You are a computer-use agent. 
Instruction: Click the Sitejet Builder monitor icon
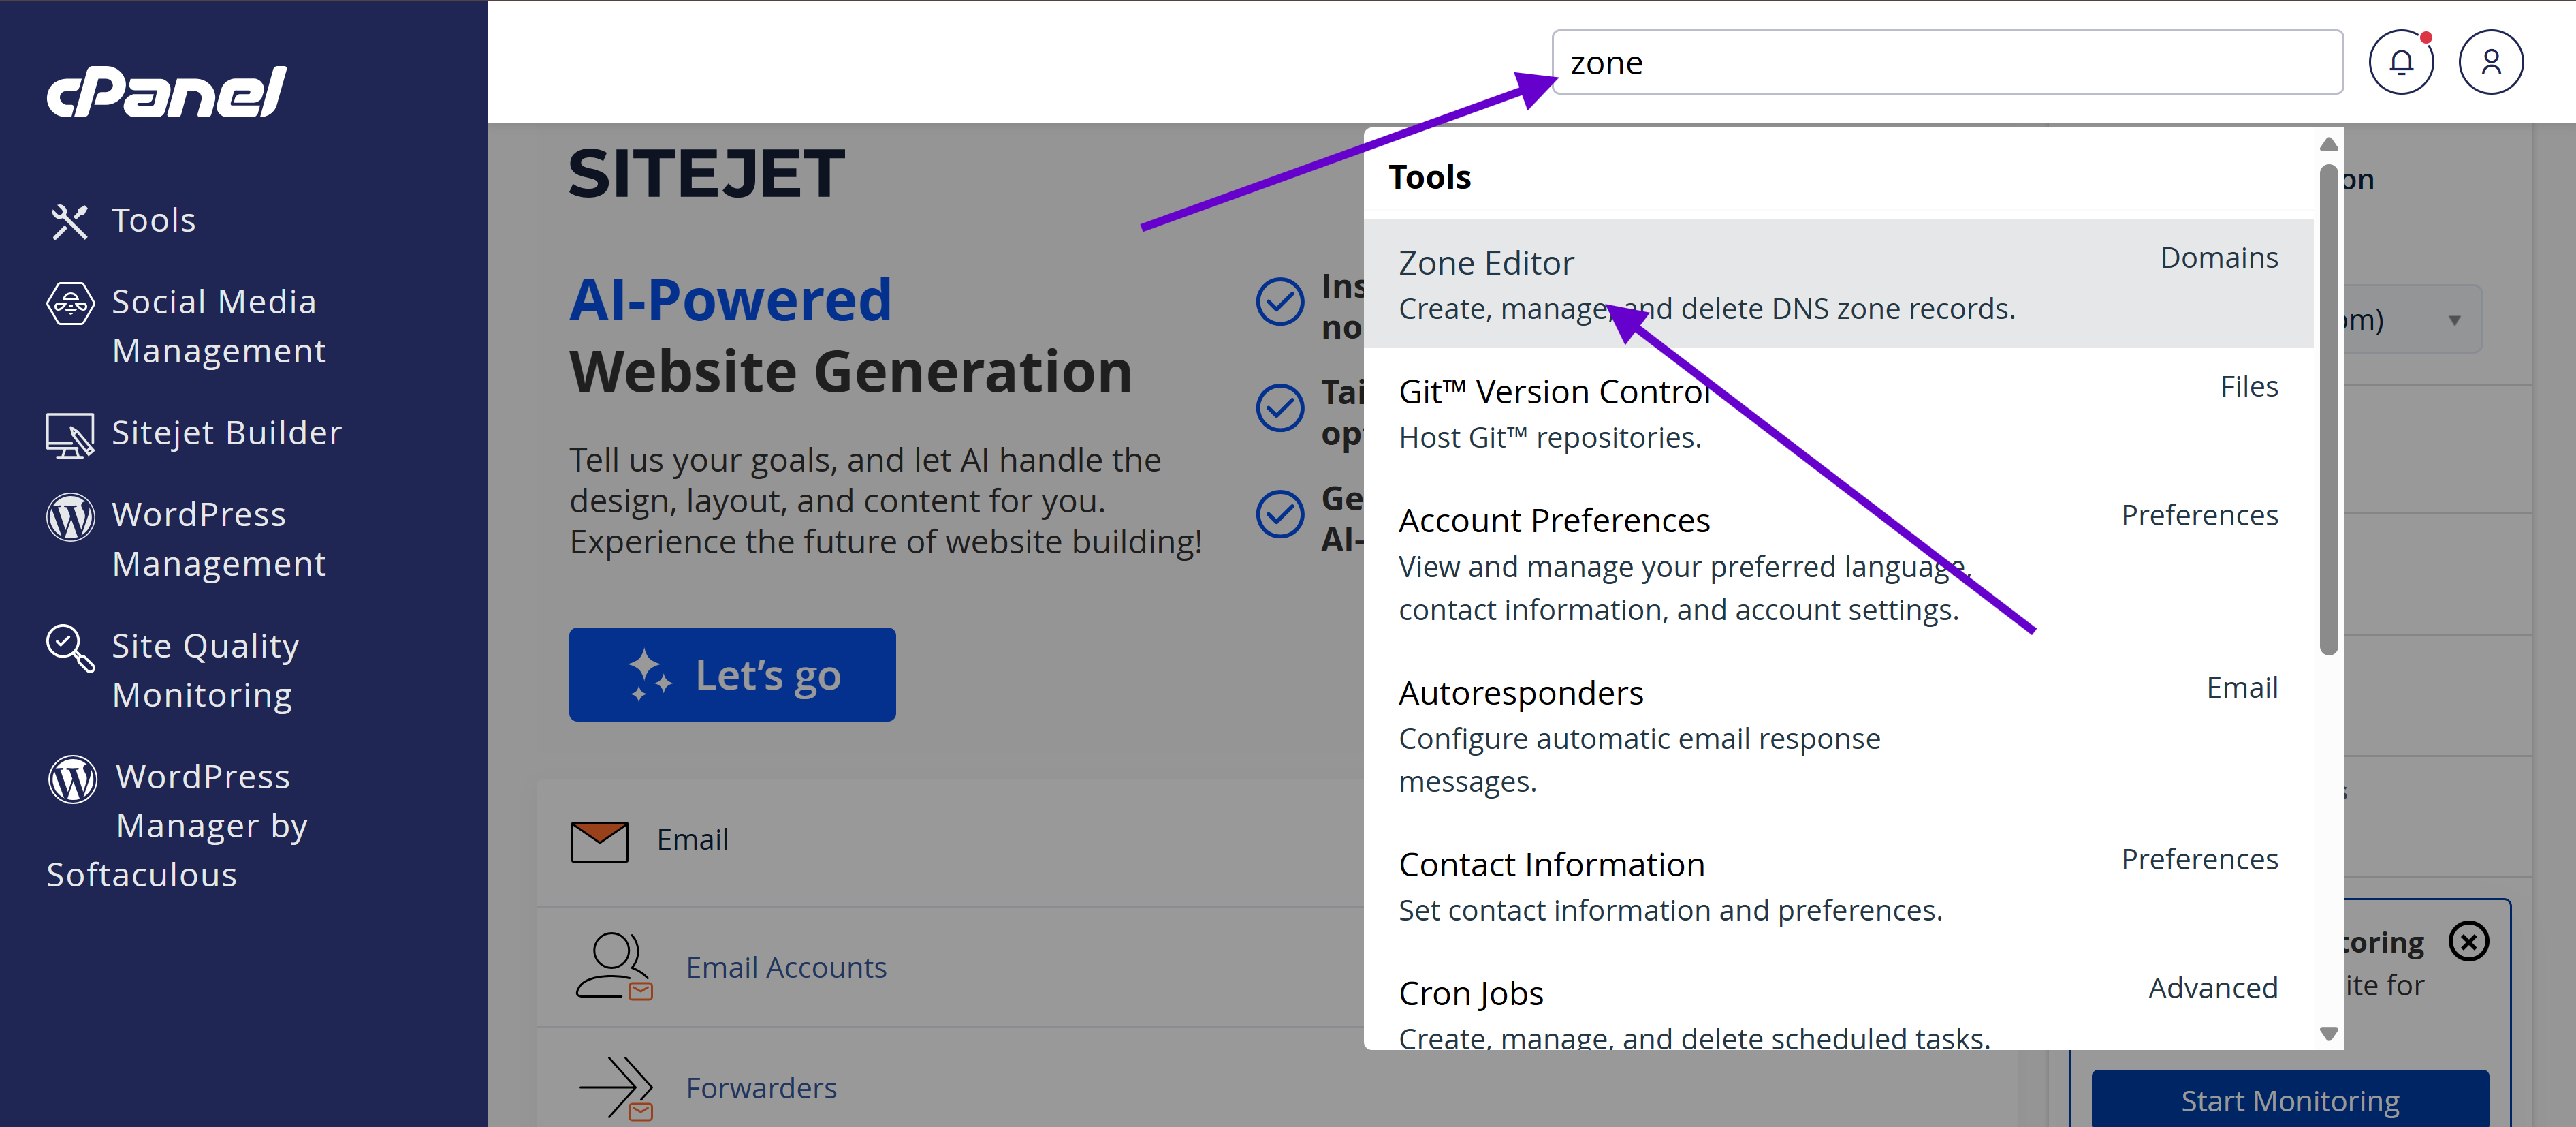click(x=70, y=435)
